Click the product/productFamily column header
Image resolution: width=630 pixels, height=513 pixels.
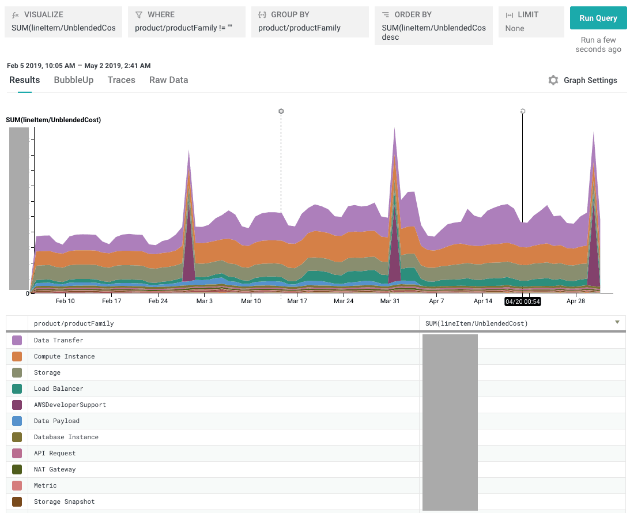point(74,323)
